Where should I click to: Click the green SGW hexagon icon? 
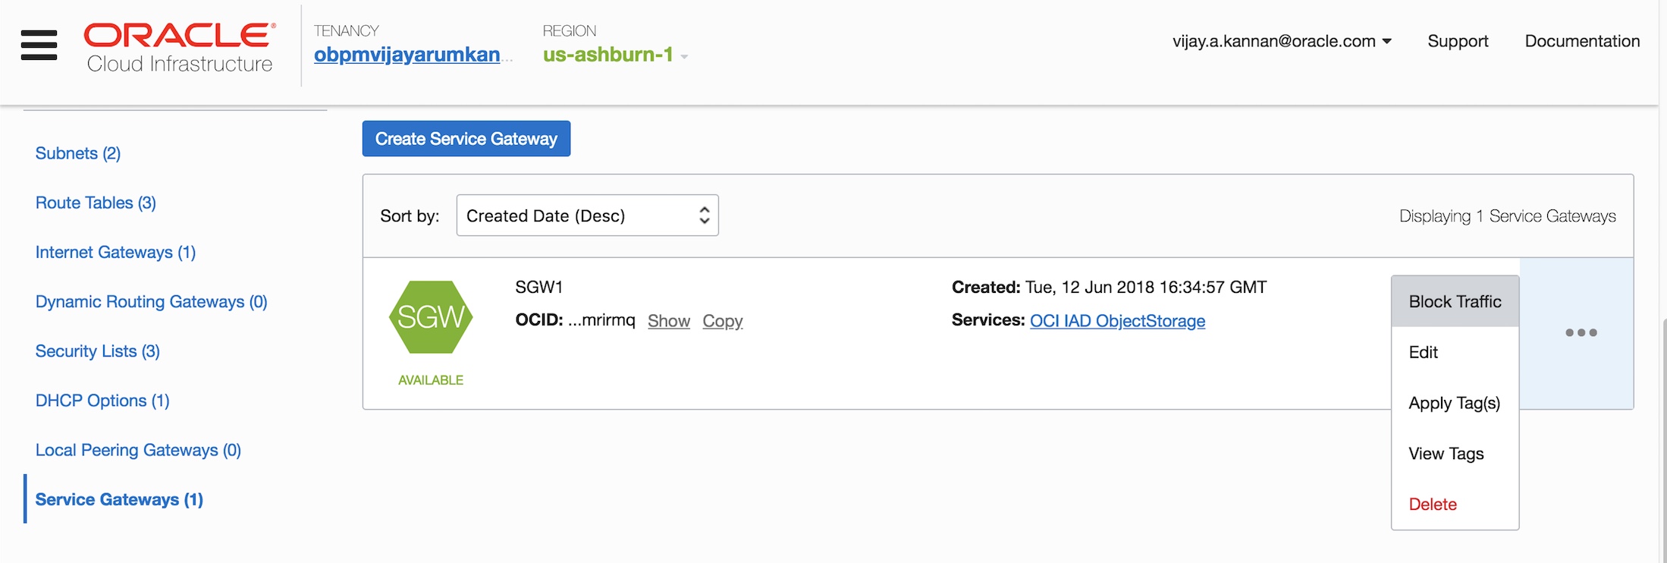coord(431,317)
